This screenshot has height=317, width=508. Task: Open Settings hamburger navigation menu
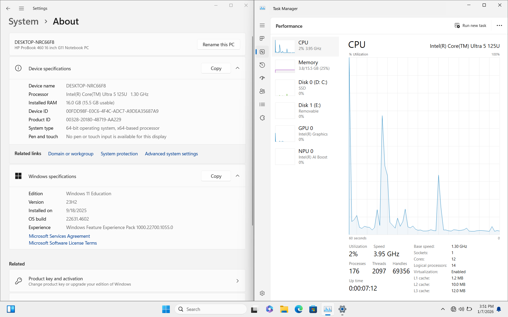coord(21,8)
